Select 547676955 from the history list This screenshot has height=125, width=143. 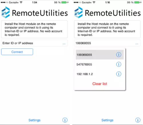(100, 64)
